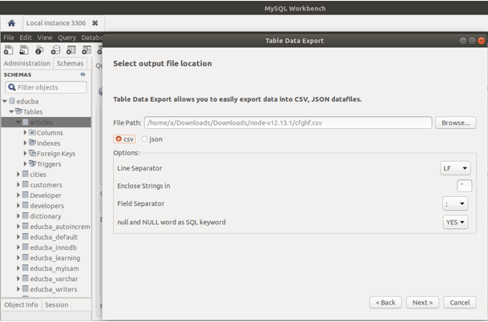The image size is (488, 322).
Task: Go to previous step with Back
Action: tap(385, 303)
